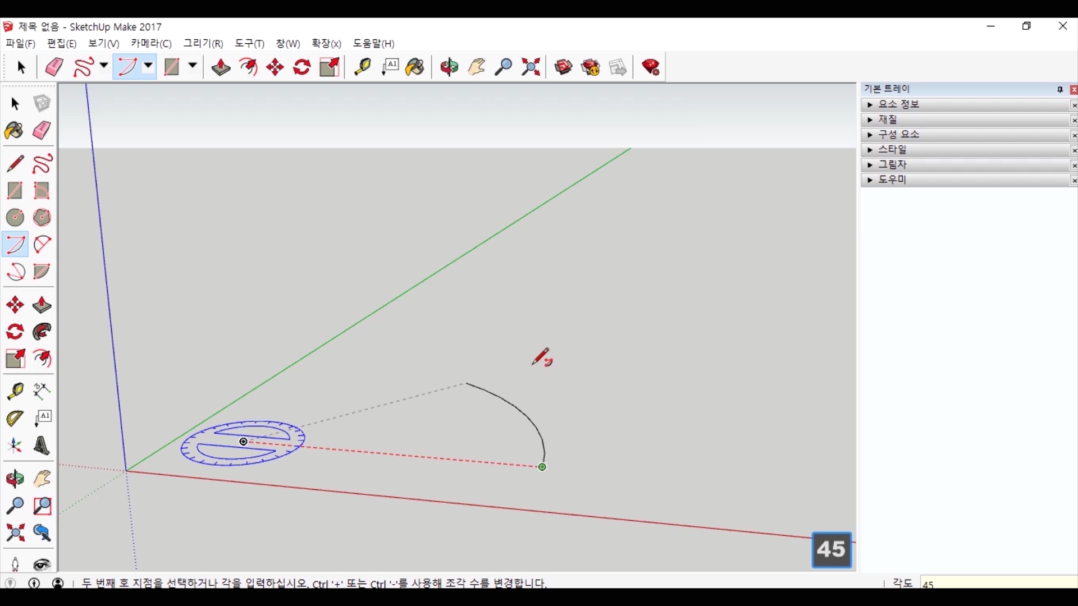Click the Tape Measure tool in top toolbar

tap(362, 67)
